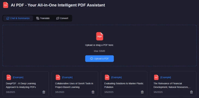Click PDF icon on Marine Plastic Pollution card
Image resolution: width=199 pixels, height=98 pixels.
[x=107, y=77]
